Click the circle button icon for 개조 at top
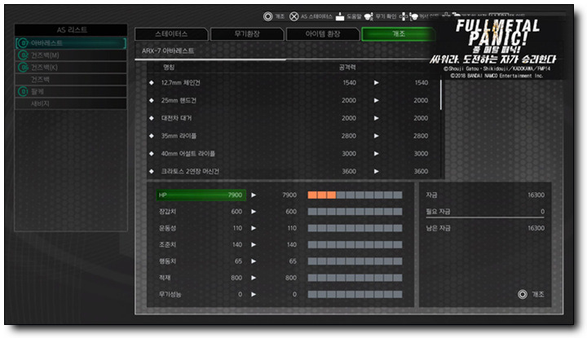 [x=267, y=16]
